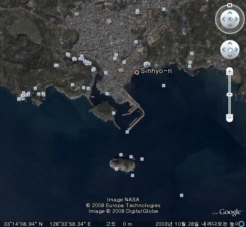
Task: Open photo icon on offshore island's southwest shore
Action: 117,169
